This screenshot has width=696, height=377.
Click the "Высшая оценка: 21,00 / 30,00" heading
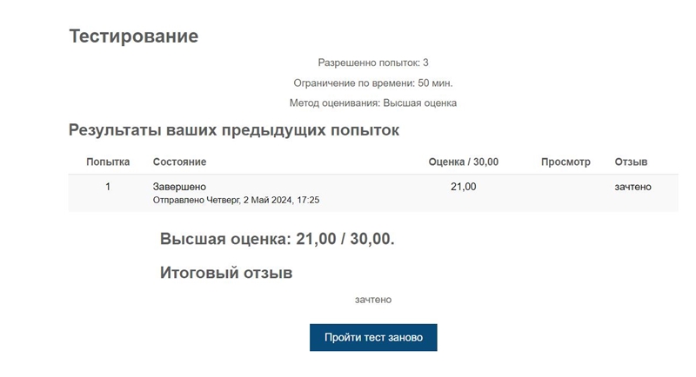pos(277,239)
